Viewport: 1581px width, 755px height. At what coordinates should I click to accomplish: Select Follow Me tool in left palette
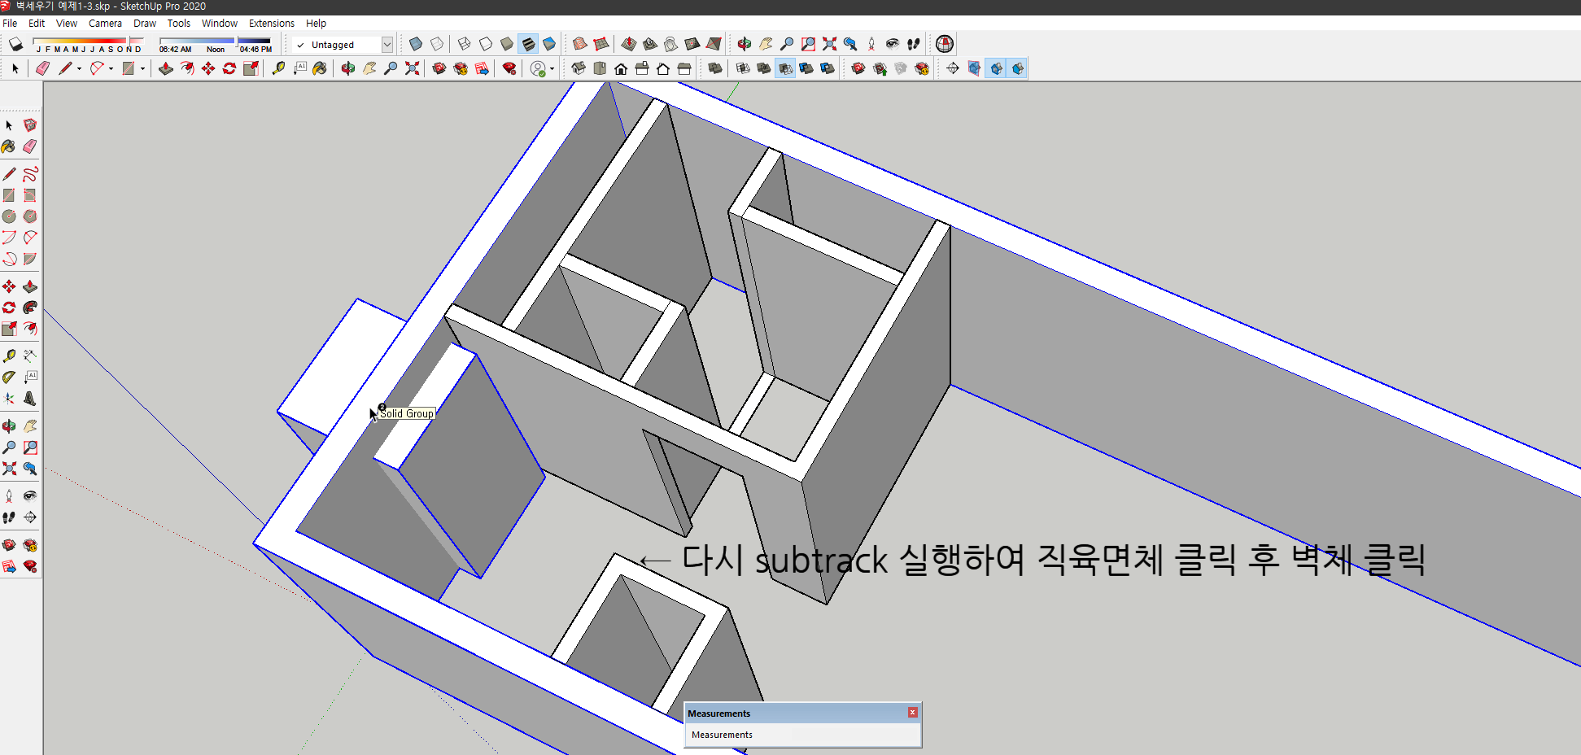click(x=30, y=308)
